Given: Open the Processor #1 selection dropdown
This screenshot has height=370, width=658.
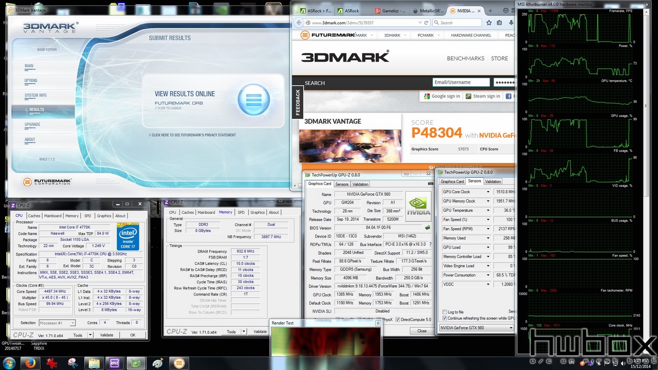Looking at the screenshot, I should tap(58, 323).
